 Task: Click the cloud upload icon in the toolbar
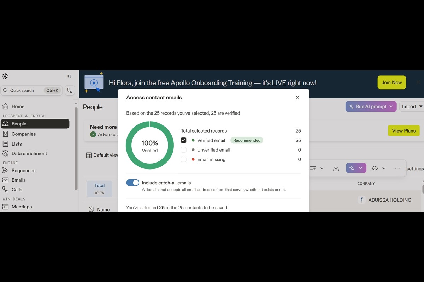(375, 168)
